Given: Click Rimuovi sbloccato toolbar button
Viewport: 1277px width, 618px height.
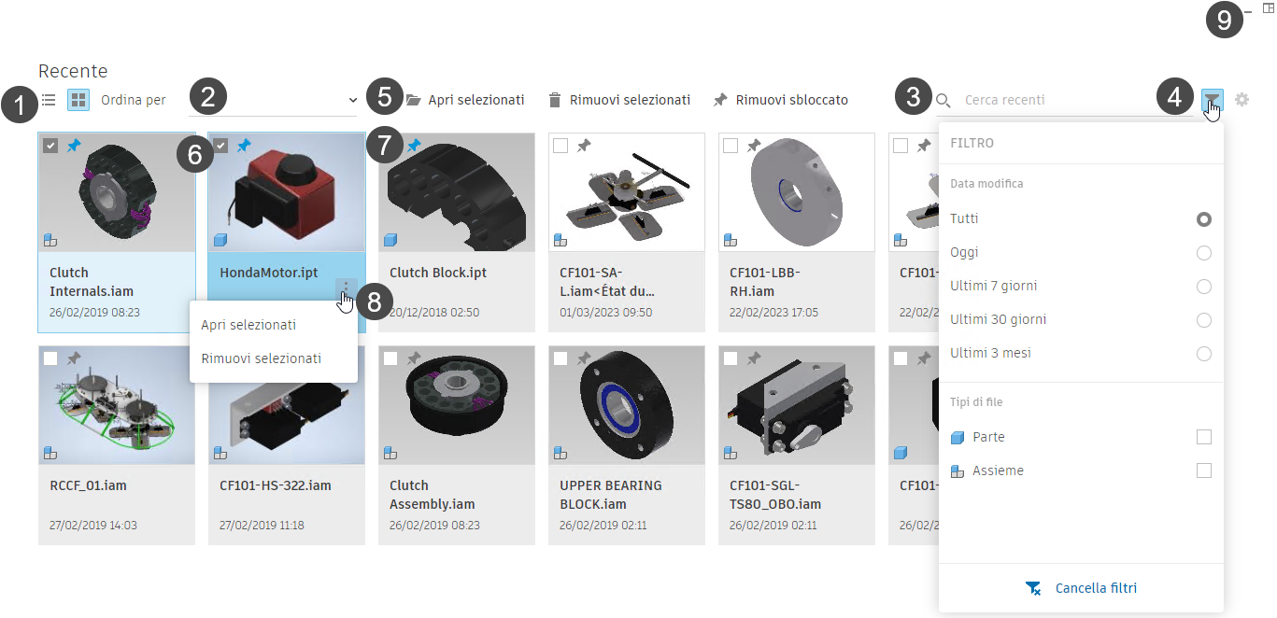Looking at the screenshot, I should pos(781,100).
